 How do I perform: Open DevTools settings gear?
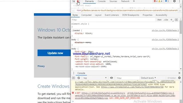[174, 1]
